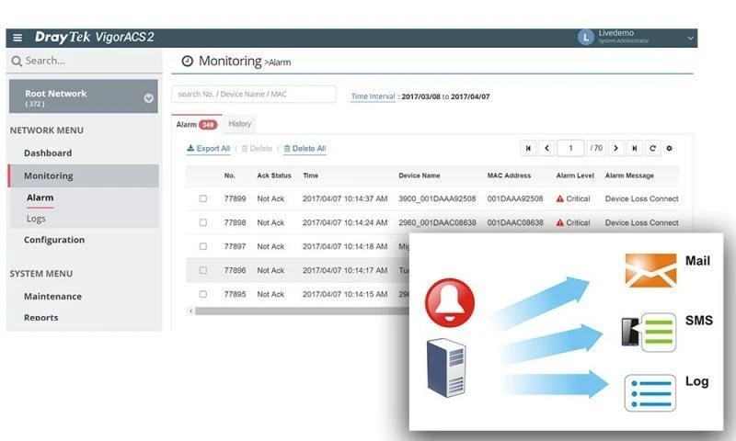
Task: Click the Time Interval link
Action: [373, 96]
